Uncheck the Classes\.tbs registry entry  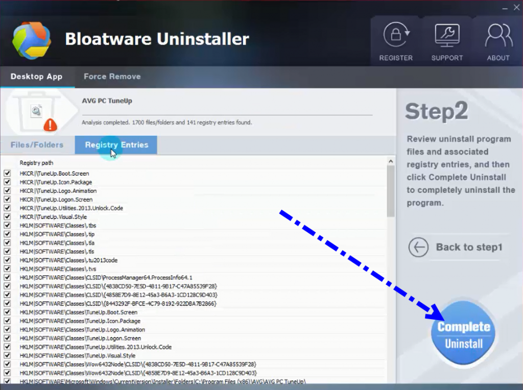7,225
